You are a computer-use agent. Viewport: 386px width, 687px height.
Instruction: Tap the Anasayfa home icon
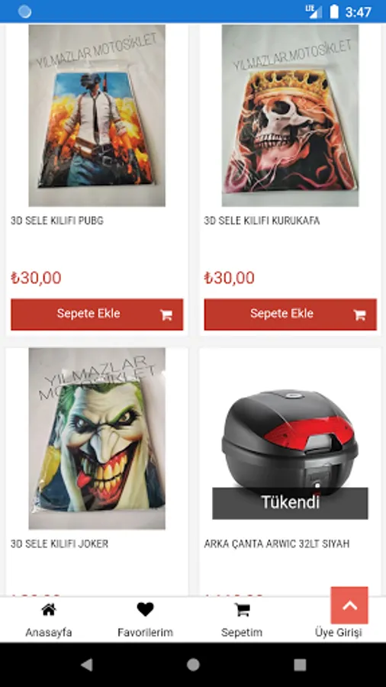49,610
